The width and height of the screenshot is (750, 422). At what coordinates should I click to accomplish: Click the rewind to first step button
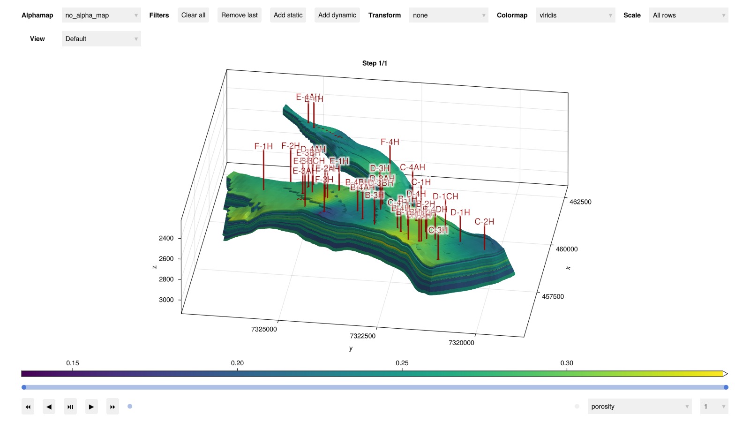[x=28, y=407]
